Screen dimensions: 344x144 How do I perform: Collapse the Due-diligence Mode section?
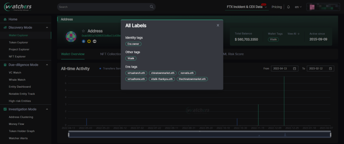pyautogui.click(x=47, y=65)
